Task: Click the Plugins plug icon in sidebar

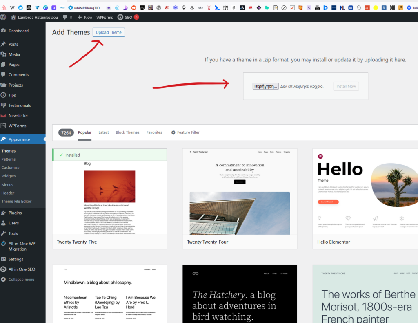Action: 4,213
